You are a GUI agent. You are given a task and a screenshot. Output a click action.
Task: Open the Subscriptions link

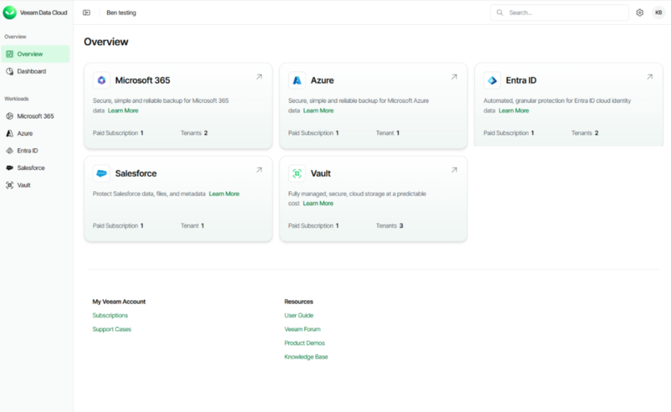click(x=110, y=315)
